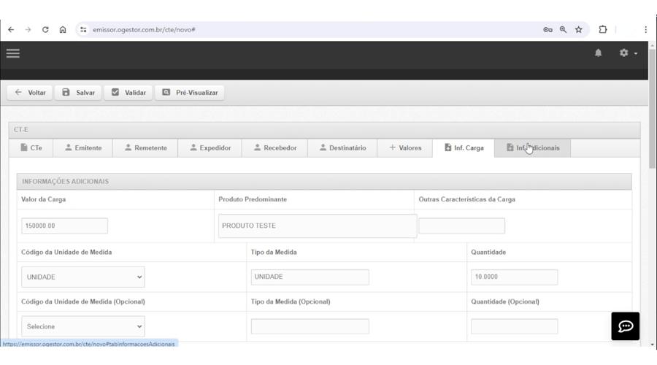Image resolution: width=657 pixels, height=365 pixels.
Task: Expand the Código da Unidade de Medida dropdown
Action: click(82, 277)
